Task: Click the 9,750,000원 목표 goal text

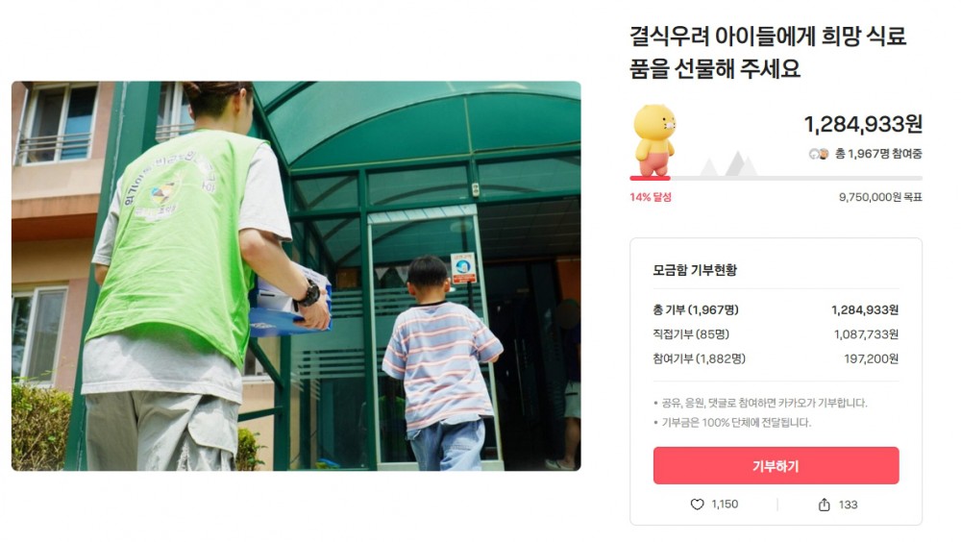Action: (880, 197)
